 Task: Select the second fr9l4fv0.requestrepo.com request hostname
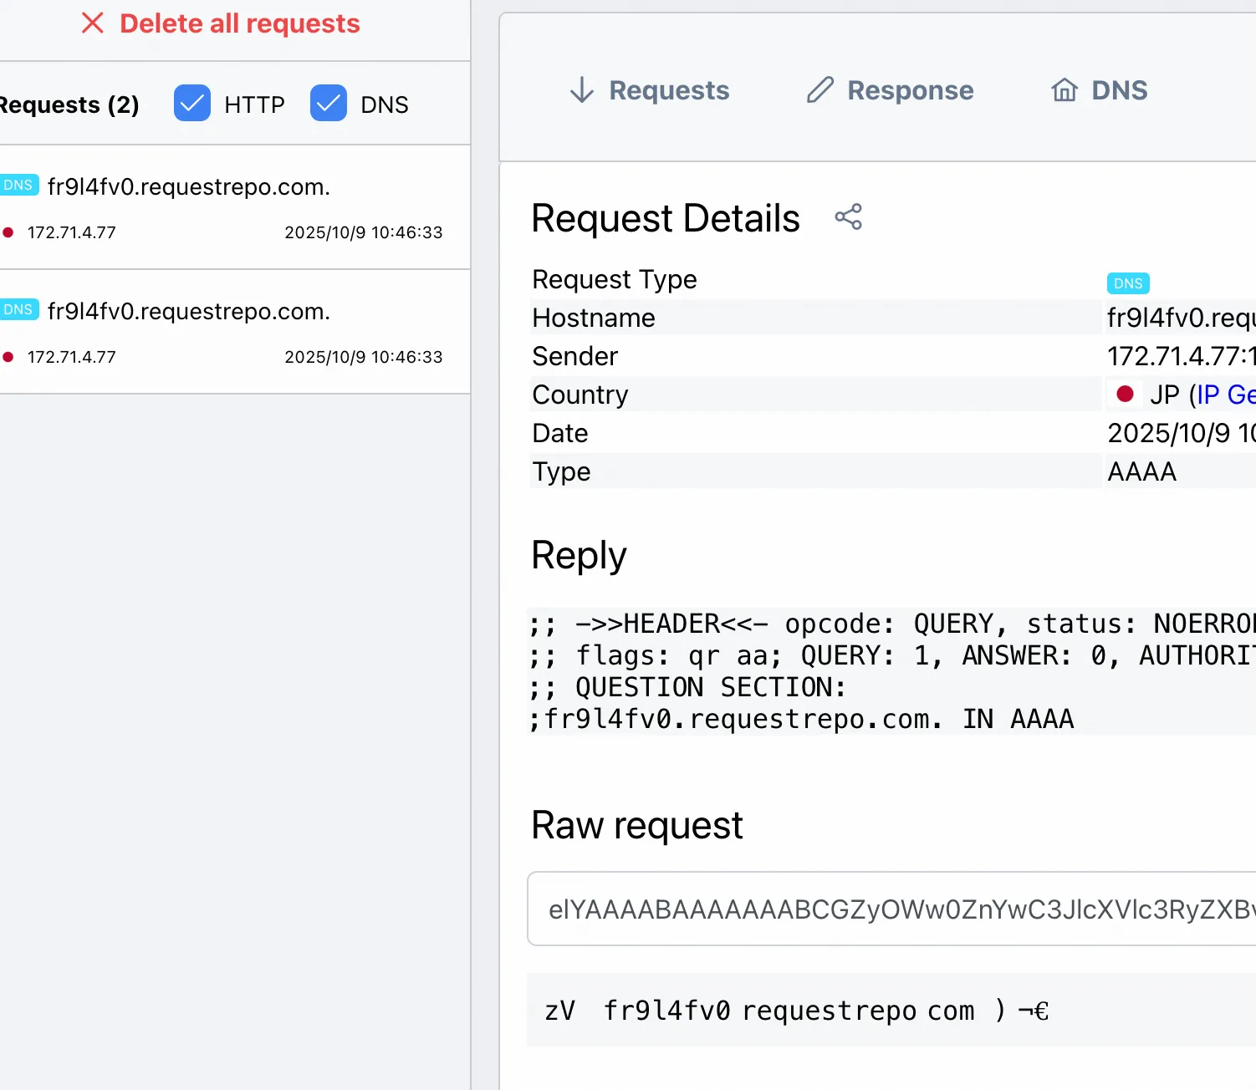pos(189,312)
